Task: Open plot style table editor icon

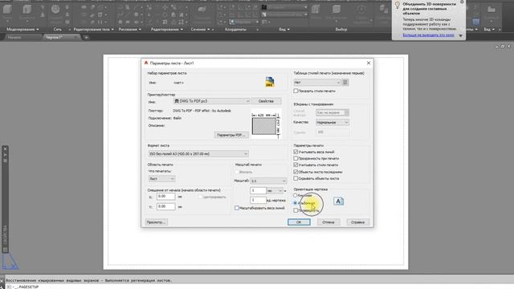Action: tap(345, 83)
